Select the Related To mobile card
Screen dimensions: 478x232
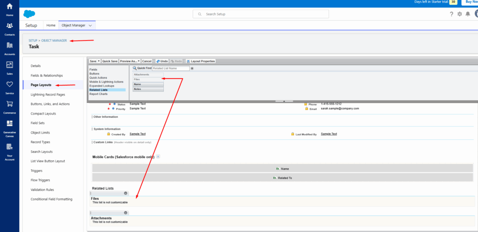click(x=282, y=178)
